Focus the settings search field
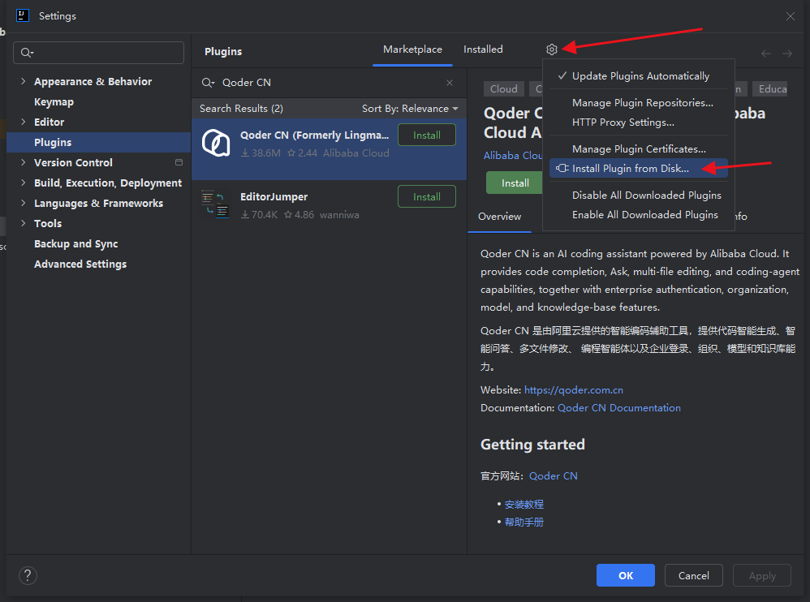The width and height of the screenshot is (810, 602). click(99, 53)
